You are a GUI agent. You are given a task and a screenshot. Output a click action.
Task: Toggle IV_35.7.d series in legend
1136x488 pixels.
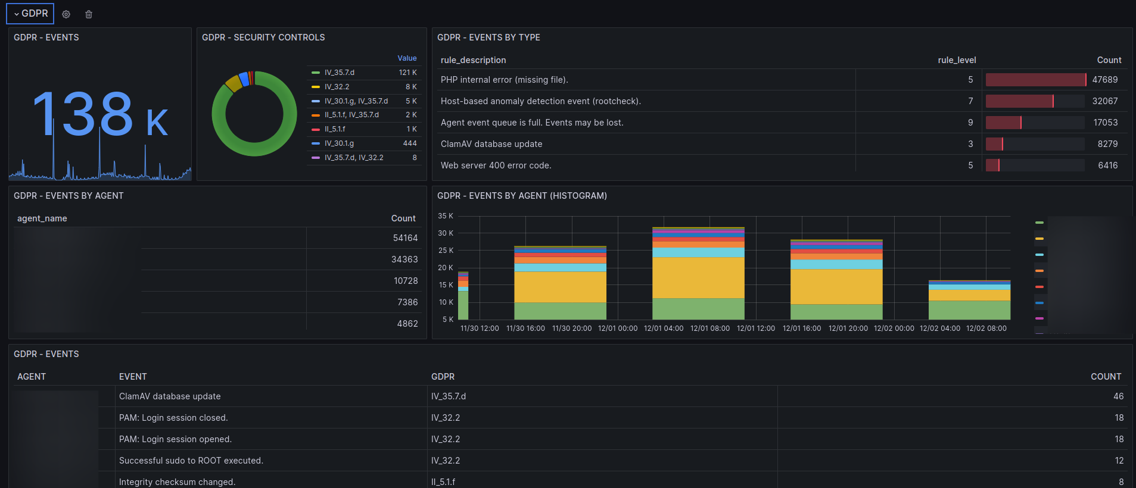pos(340,73)
